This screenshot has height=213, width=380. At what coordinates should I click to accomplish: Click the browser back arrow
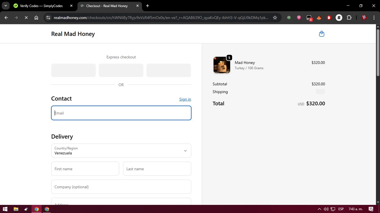(6, 18)
